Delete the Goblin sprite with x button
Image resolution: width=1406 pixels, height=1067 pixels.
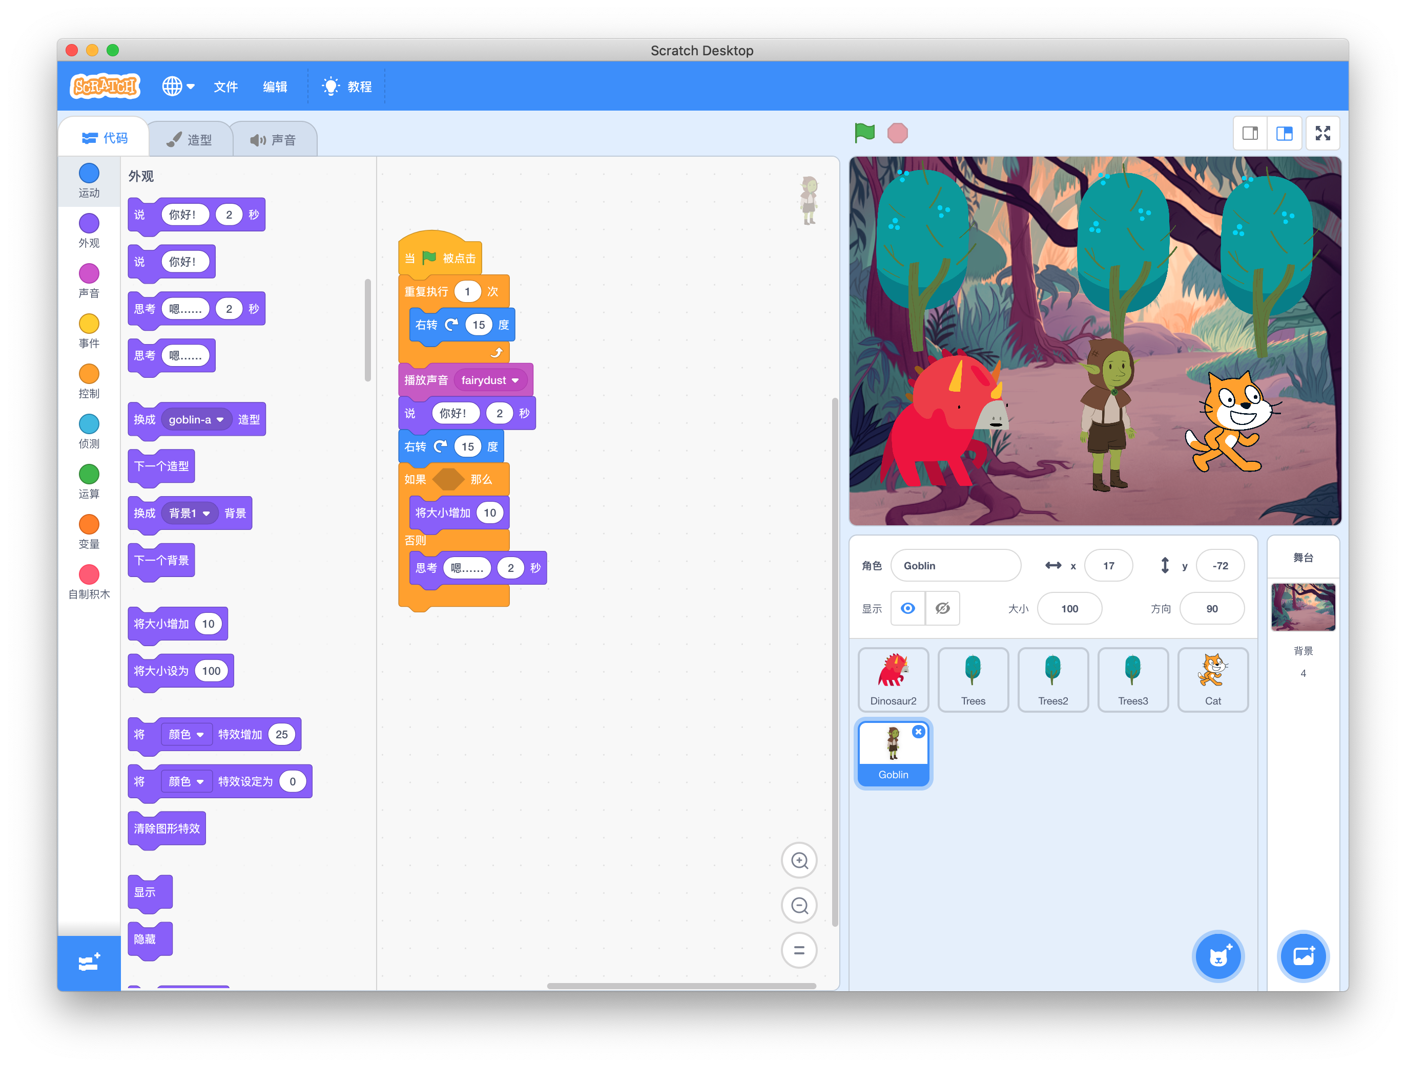click(x=919, y=732)
